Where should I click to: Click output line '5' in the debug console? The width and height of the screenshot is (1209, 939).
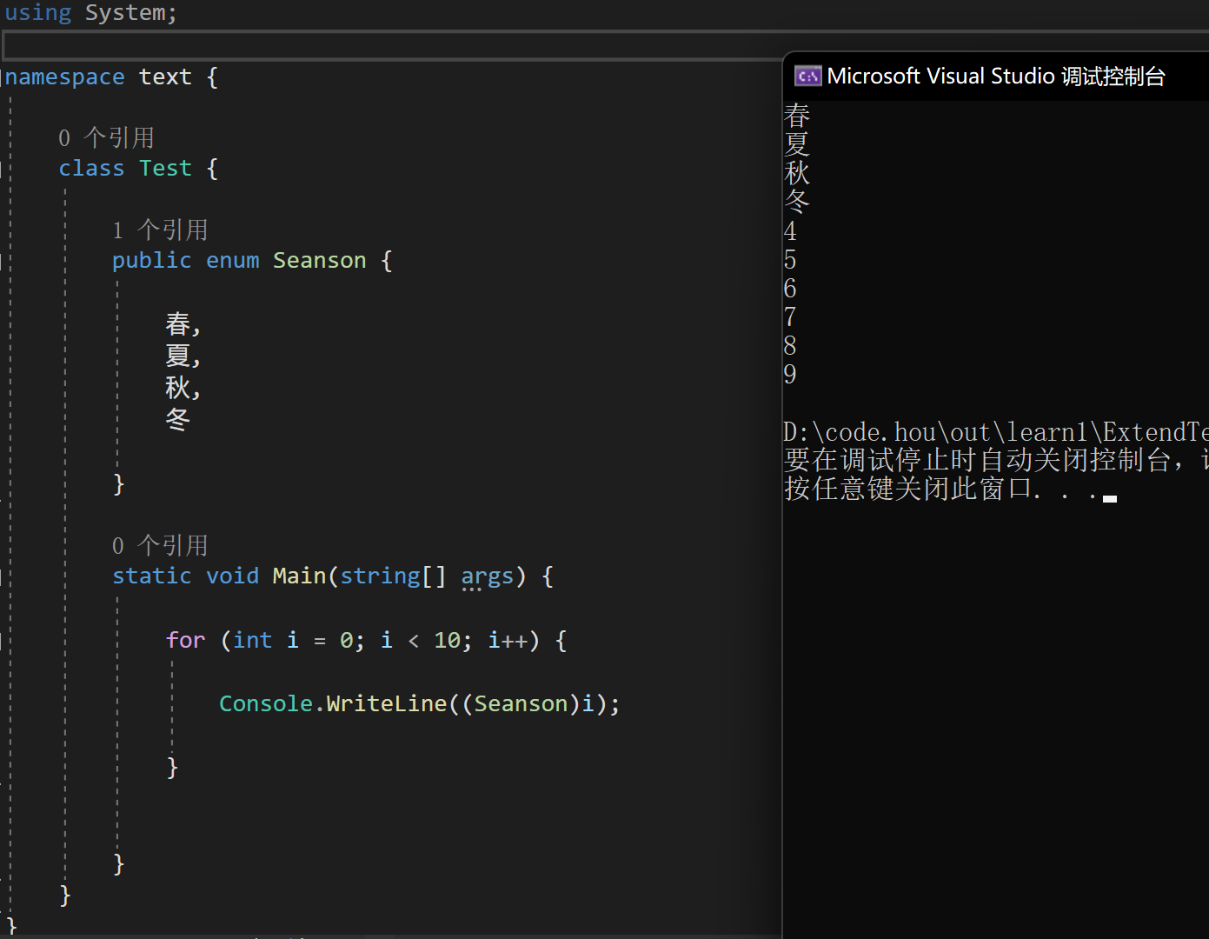click(790, 260)
